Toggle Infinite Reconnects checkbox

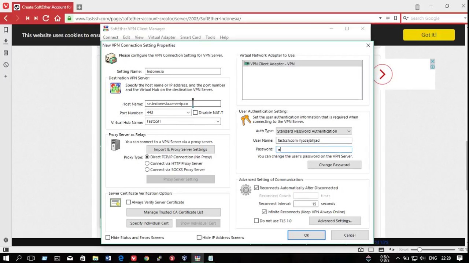(x=264, y=212)
